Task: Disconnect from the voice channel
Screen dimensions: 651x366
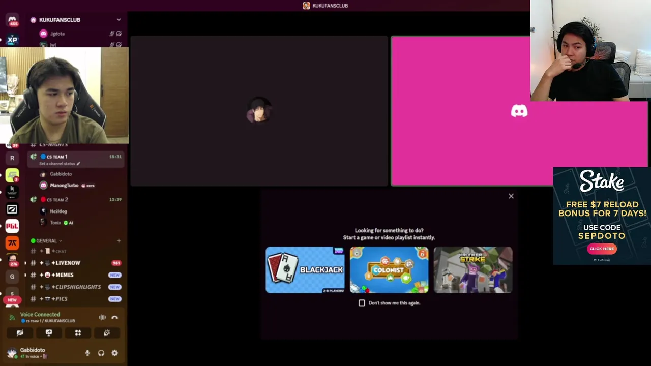Action: tap(115, 317)
